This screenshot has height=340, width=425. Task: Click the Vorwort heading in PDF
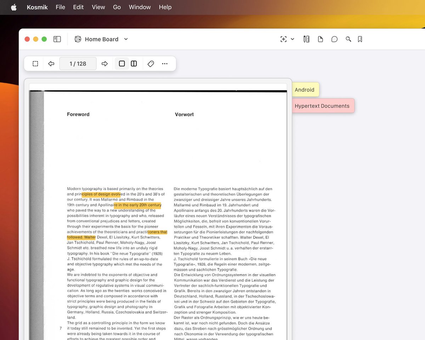point(184,114)
